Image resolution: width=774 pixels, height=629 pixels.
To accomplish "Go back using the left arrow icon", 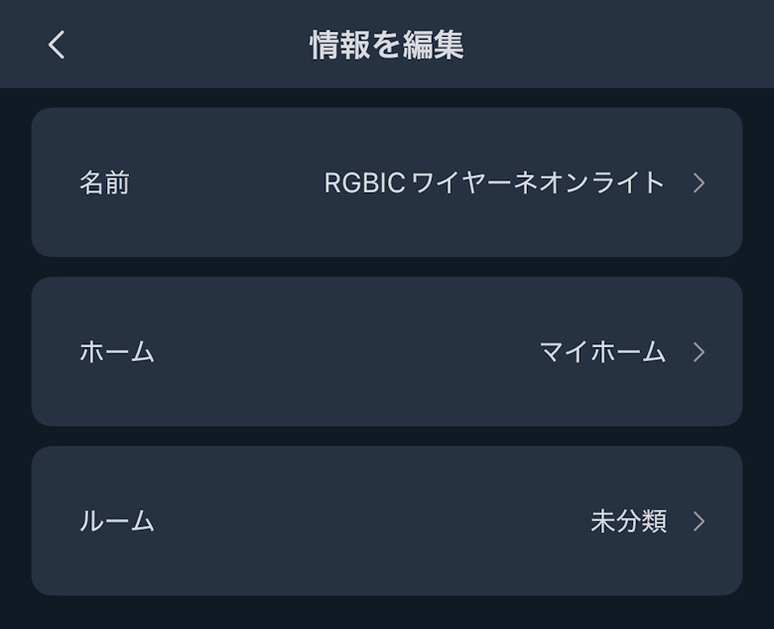I will 57,45.
